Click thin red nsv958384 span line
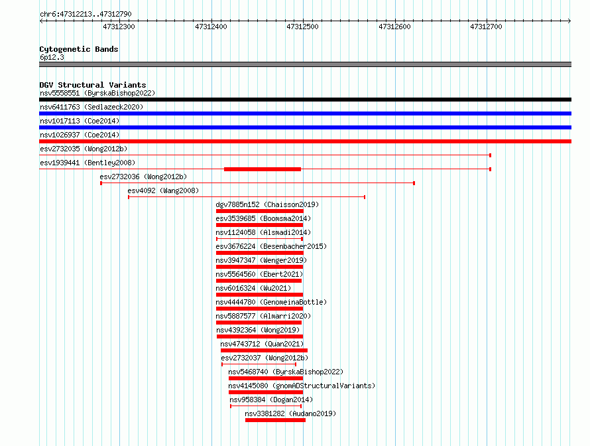Image resolution: width=590 pixels, height=446 pixels. coord(266,406)
